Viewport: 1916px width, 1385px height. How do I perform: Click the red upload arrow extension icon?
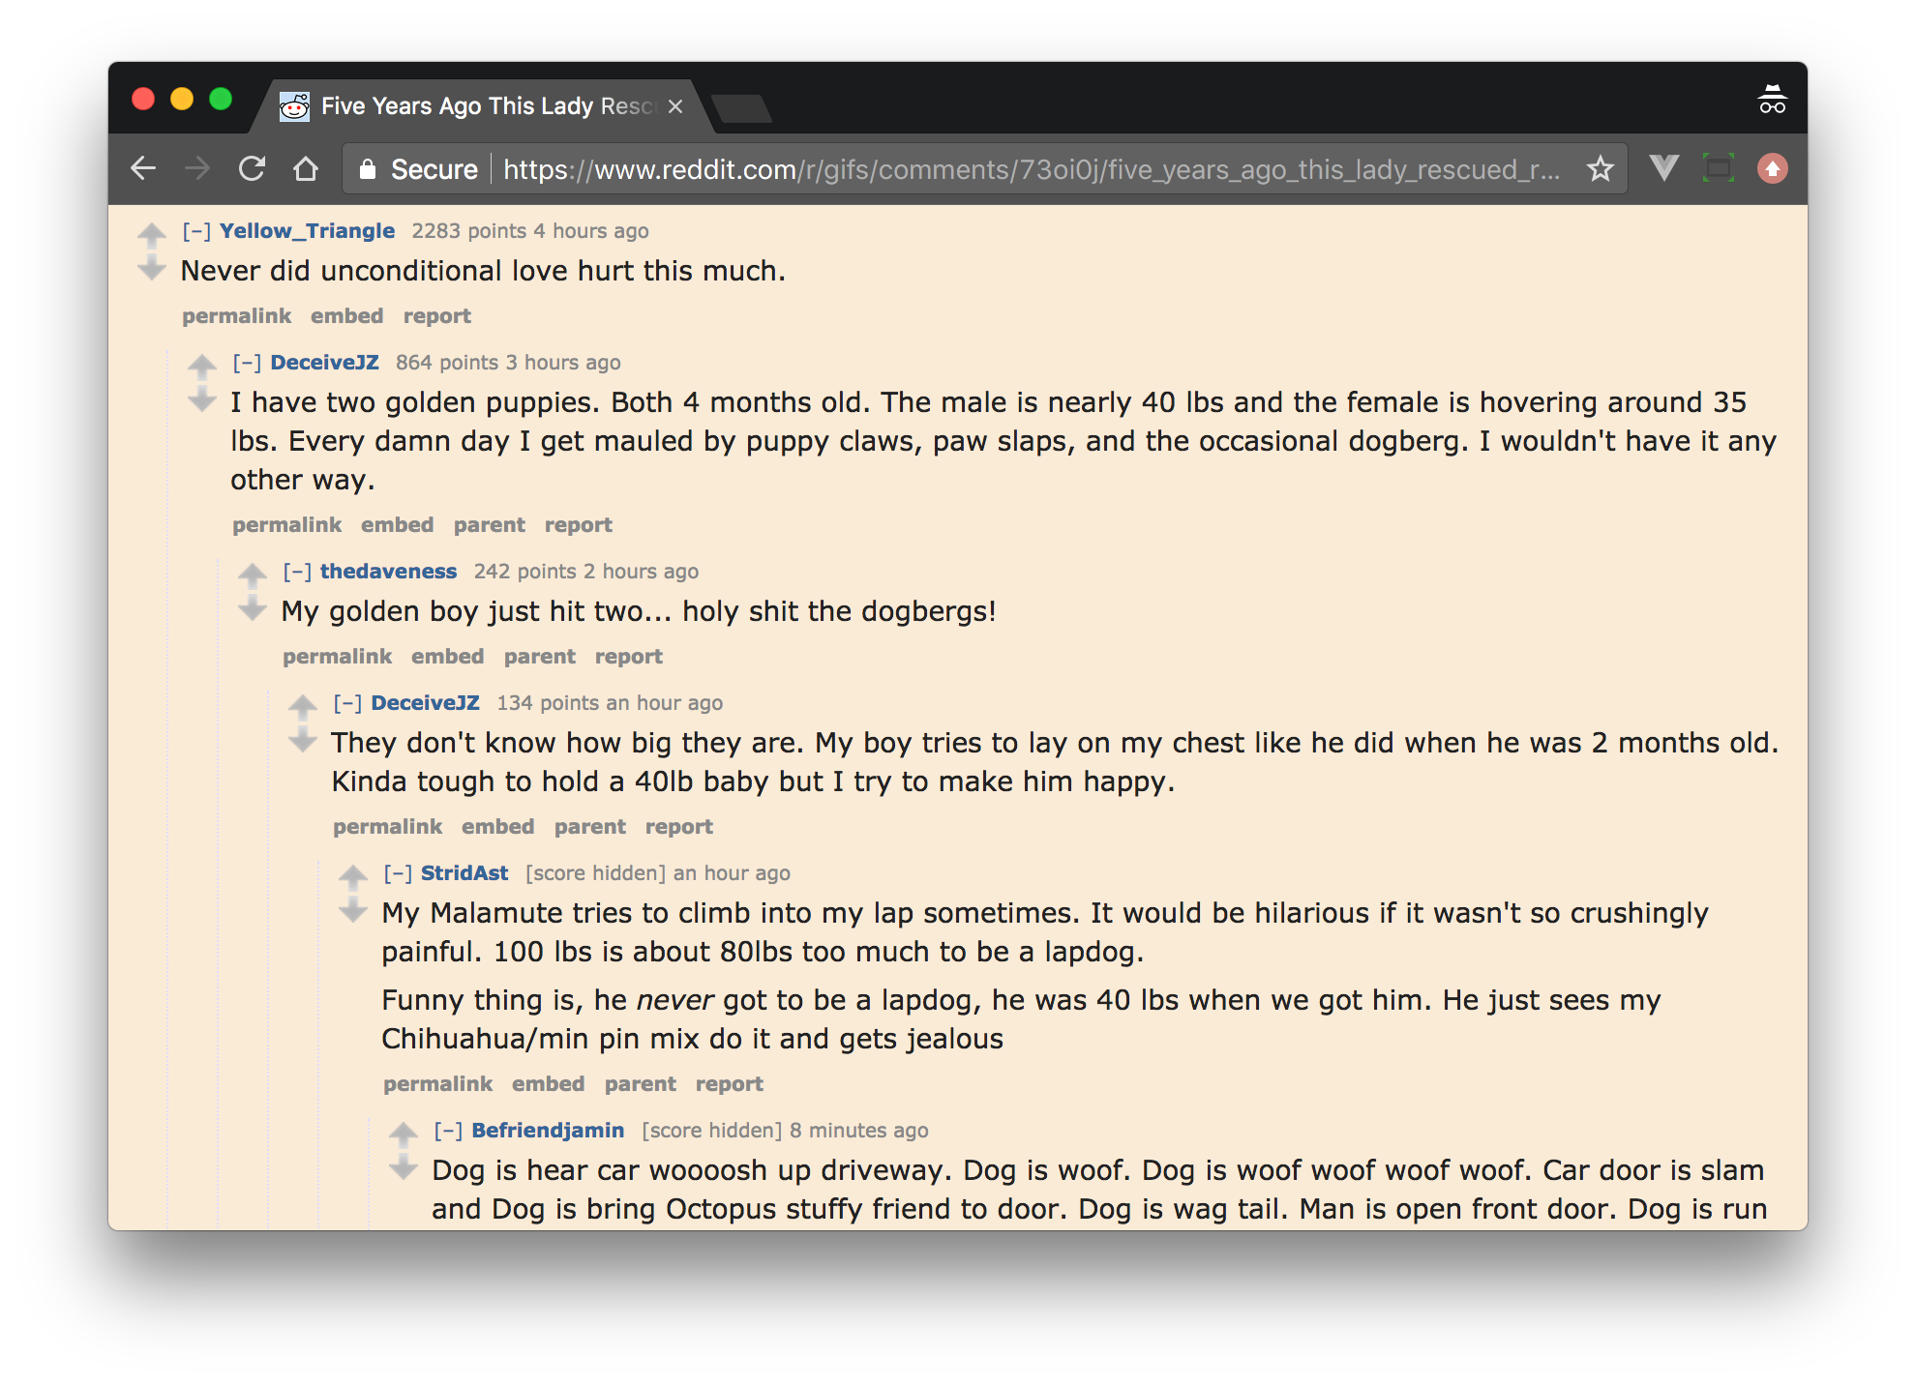[x=1772, y=169]
